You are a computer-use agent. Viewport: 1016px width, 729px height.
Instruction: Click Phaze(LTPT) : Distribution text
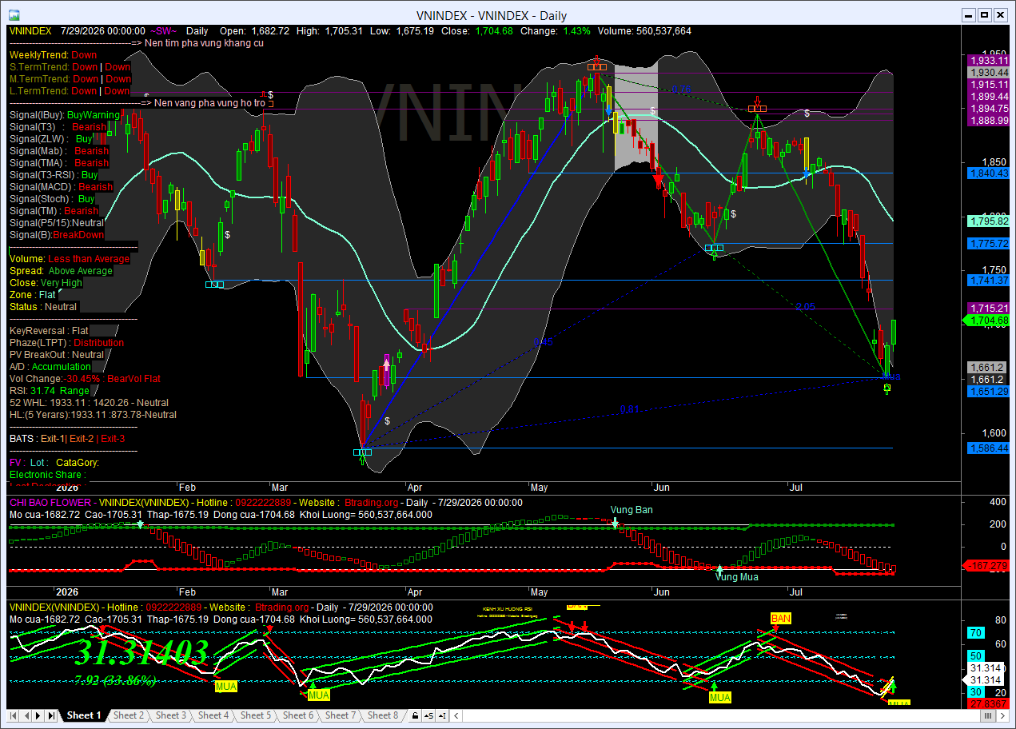66,343
